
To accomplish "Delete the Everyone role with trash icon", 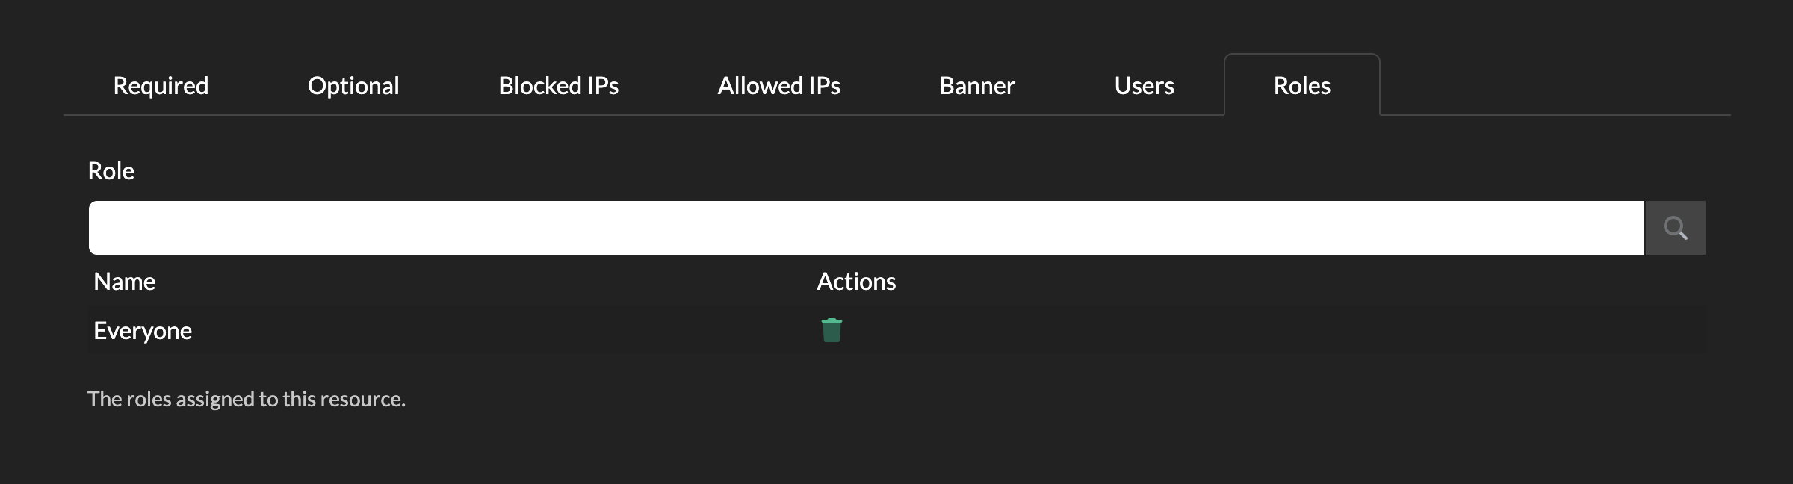I will click(832, 330).
